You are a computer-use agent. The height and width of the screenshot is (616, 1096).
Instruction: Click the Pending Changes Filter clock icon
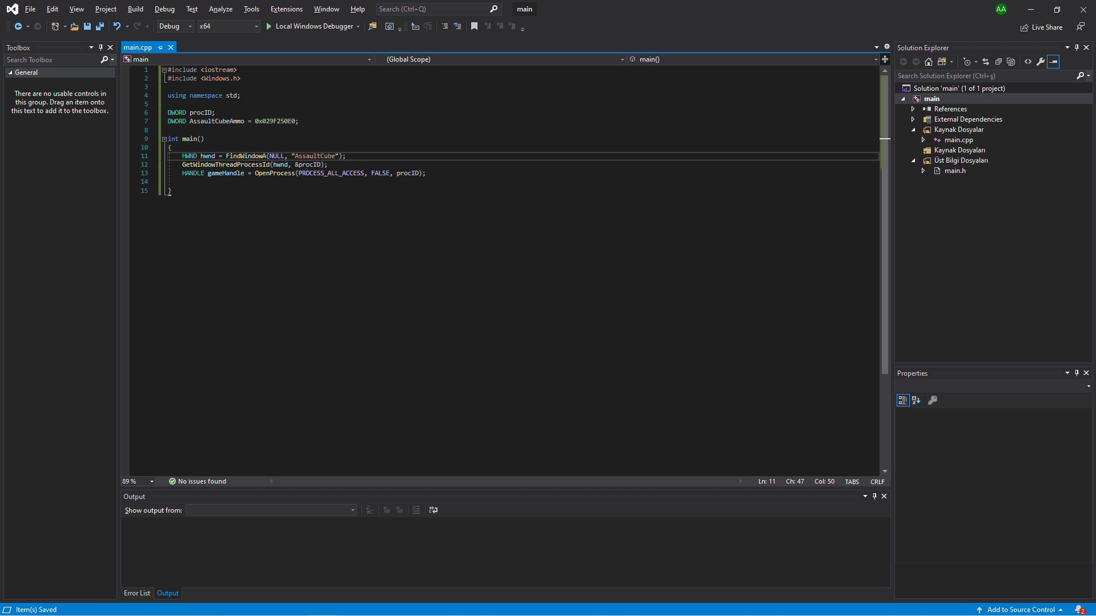(967, 62)
